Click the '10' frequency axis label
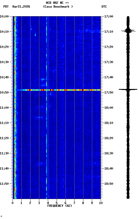This screenshot has width=139, height=219. point(101,203)
